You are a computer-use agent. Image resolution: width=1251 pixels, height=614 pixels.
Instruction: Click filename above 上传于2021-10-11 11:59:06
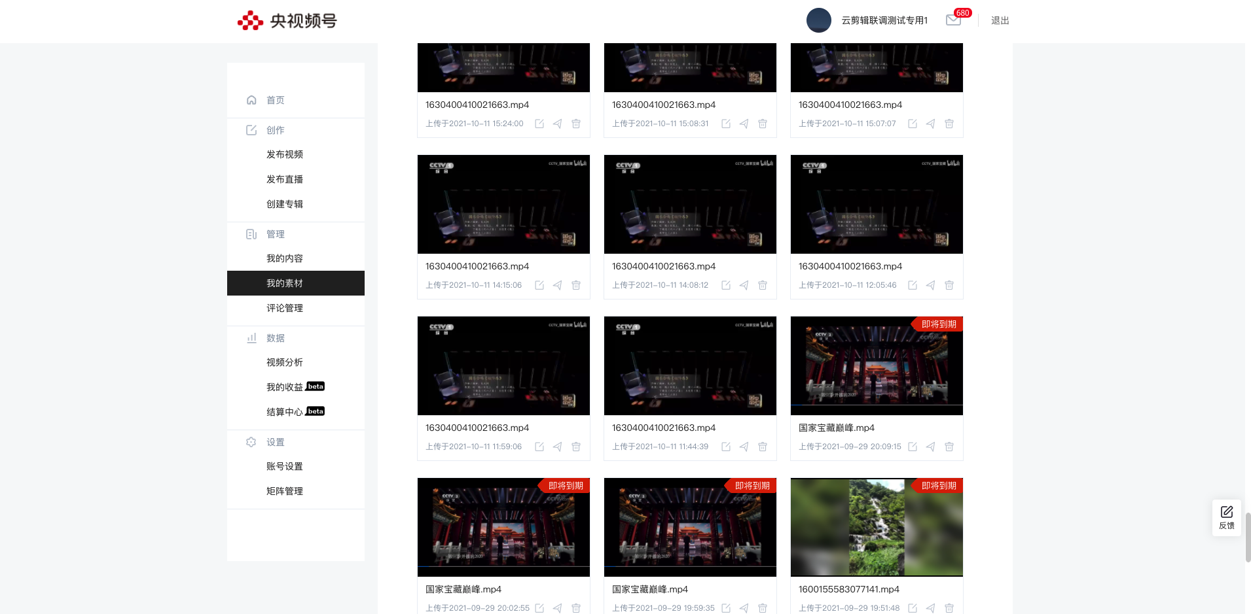(x=477, y=428)
